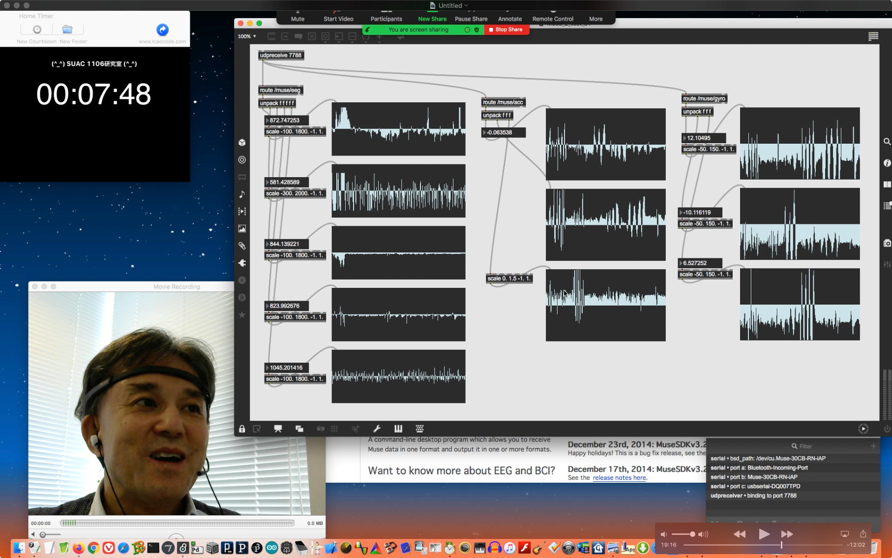This screenshot has height=558, width=892.
Task: Open the 100% zoom dropdown
Action: click(247, 36)
